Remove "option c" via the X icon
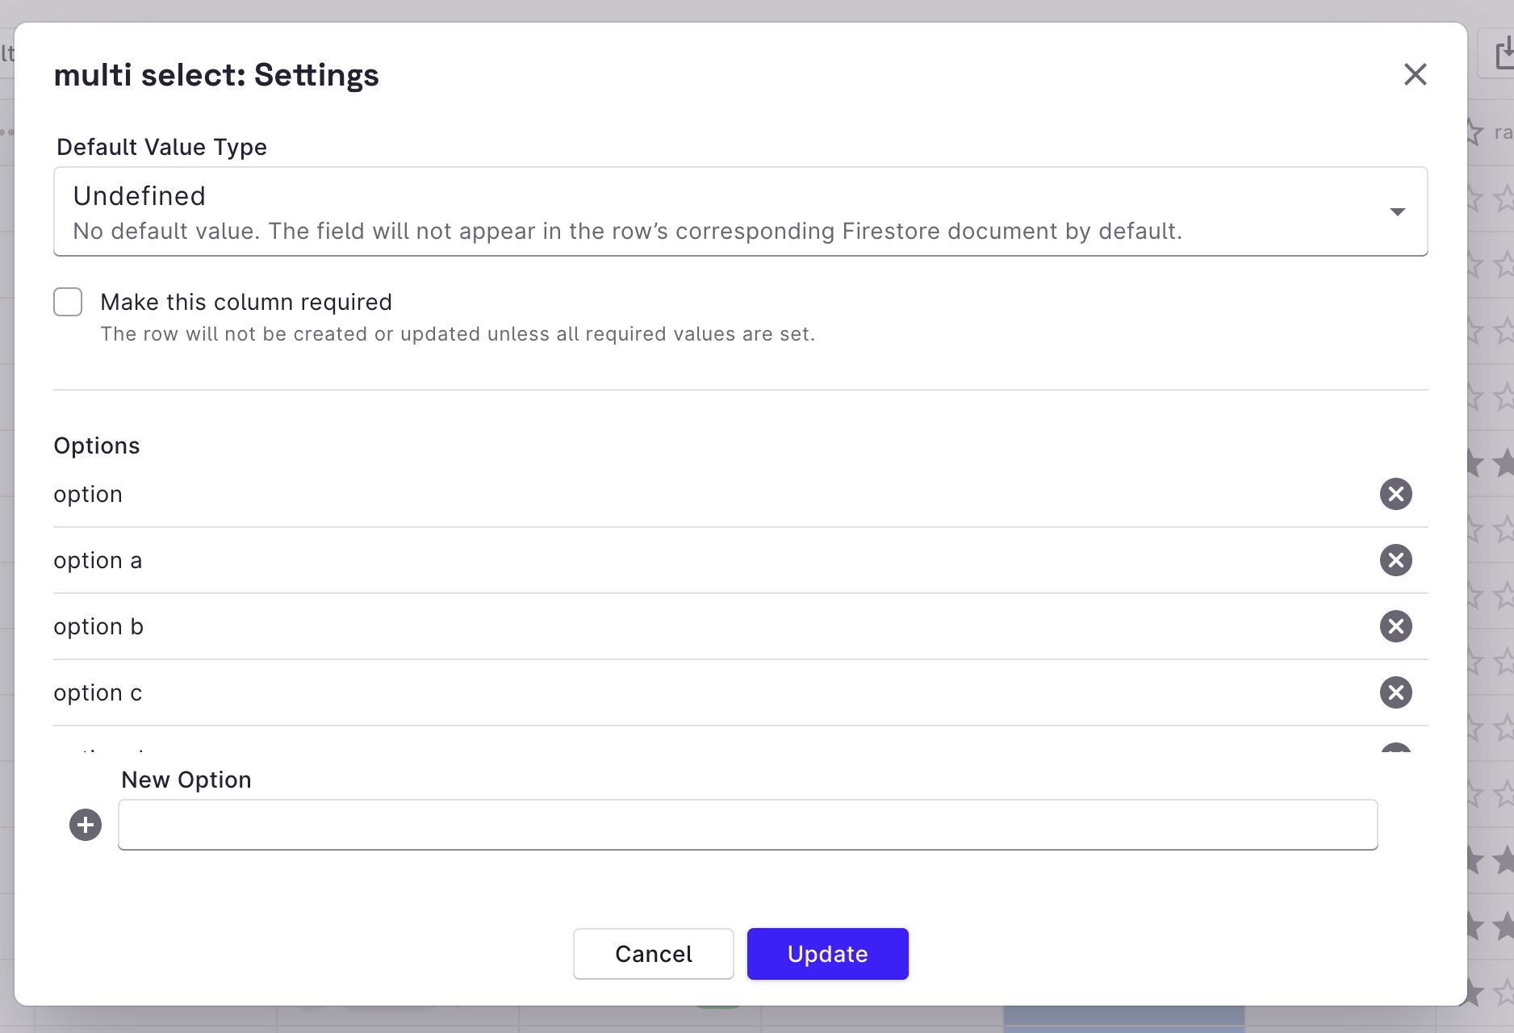The width and height of the screenshot is (1514, 1033). (1396, 692)
